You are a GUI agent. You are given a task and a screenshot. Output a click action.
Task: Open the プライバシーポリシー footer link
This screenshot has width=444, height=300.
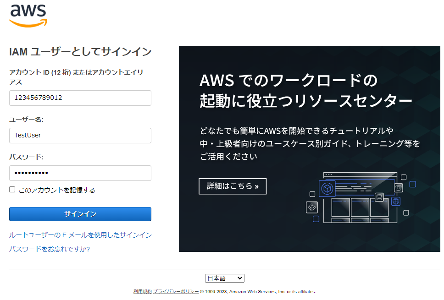176,291
